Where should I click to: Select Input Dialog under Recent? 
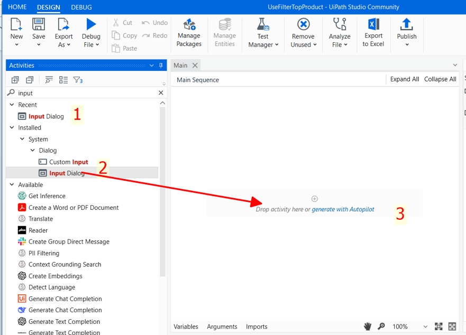tap(46, 116)
